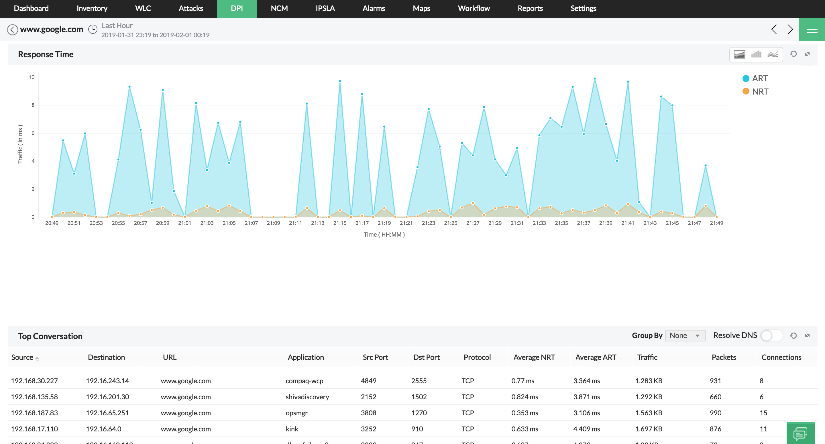
Task: Go to the next page arrow
Action: tap(790, 30)
